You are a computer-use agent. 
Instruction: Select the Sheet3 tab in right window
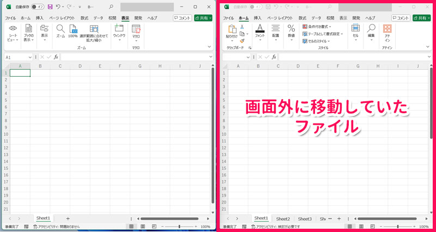pos(305,219)
